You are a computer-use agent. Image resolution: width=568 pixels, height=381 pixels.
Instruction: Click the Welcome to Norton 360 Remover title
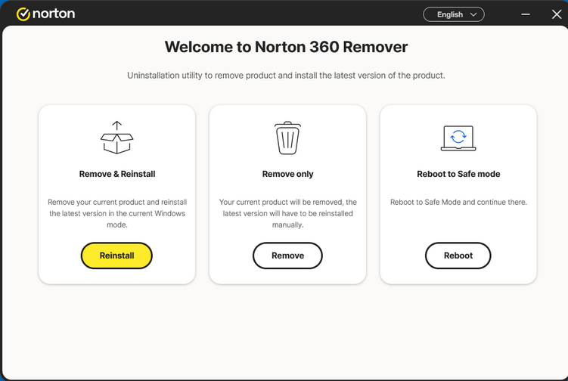(x=286, y=47)
